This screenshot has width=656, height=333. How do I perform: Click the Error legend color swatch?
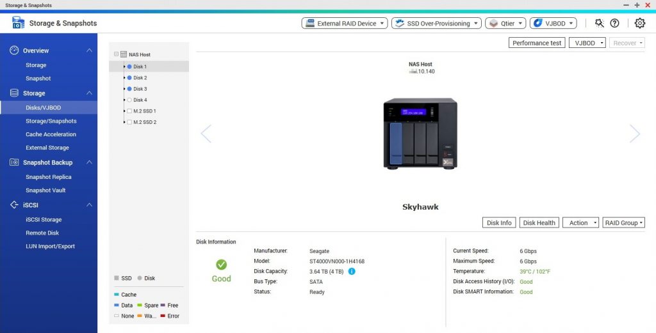click(x=163, y=316)
